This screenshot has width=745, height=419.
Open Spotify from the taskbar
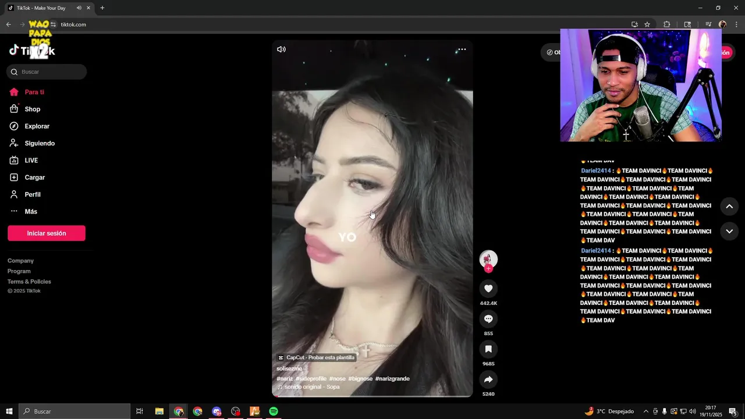point(274,411)
